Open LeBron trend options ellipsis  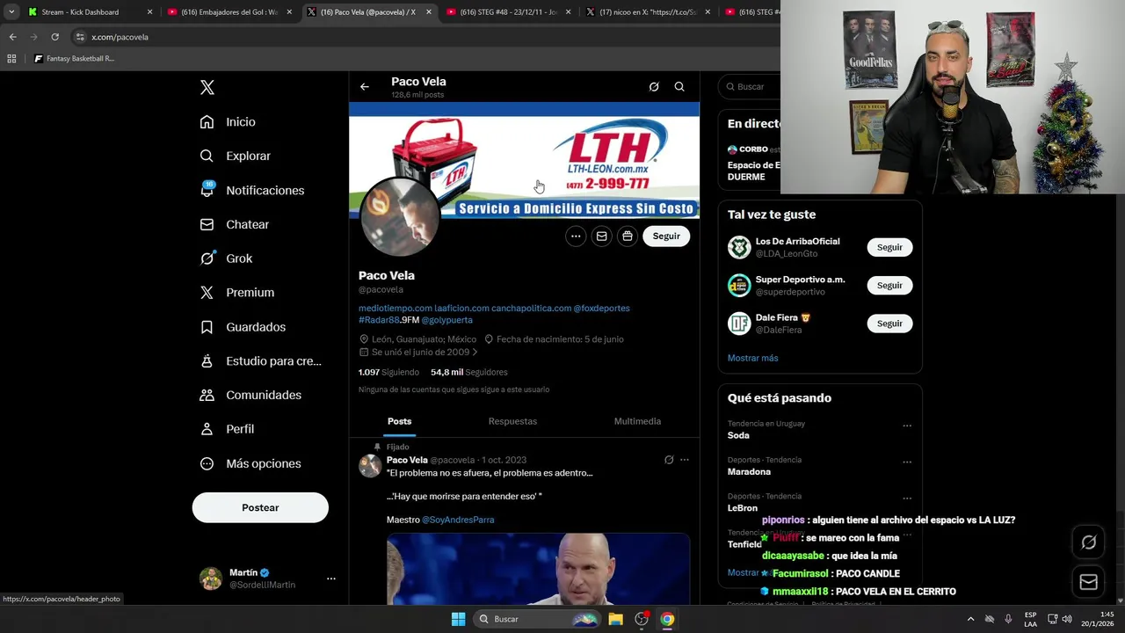[x=907, y=498]
